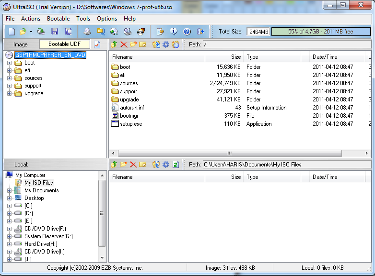Click the Compress ISO toolbar icon

tap(101, 31)
